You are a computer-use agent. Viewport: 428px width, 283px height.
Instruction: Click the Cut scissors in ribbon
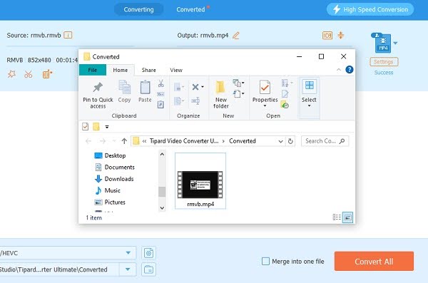pyautogui.click(x=161, y=83)
